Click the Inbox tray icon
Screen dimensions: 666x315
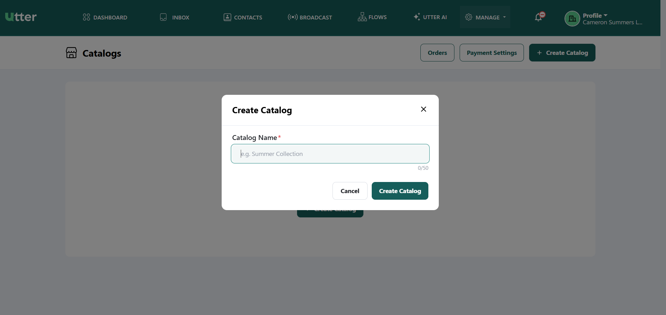(x=163, y=17)
